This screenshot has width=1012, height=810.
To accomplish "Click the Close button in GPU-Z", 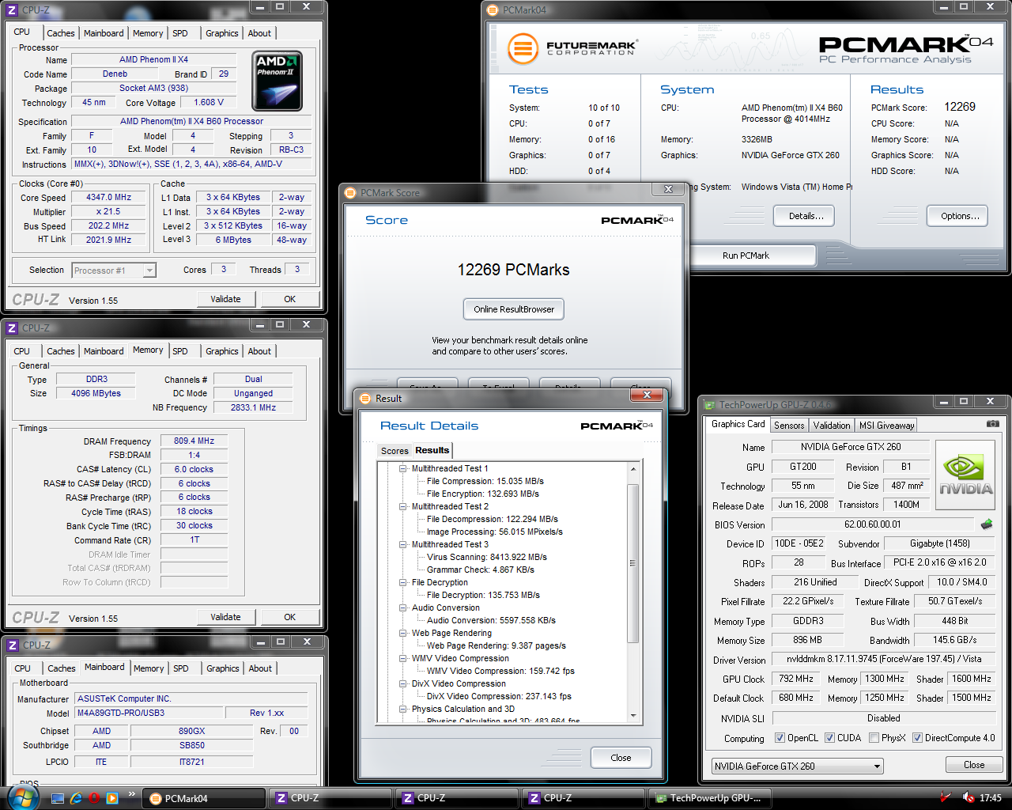I will (x=974, y=765).
